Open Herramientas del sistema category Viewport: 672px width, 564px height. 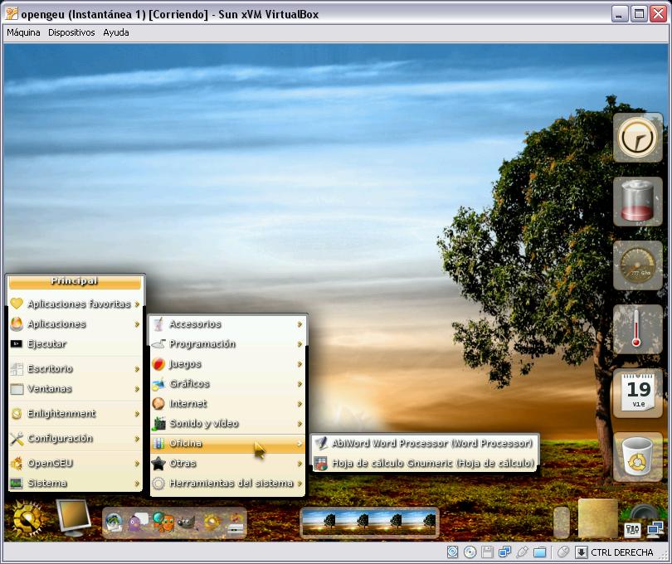click(227, 484)
